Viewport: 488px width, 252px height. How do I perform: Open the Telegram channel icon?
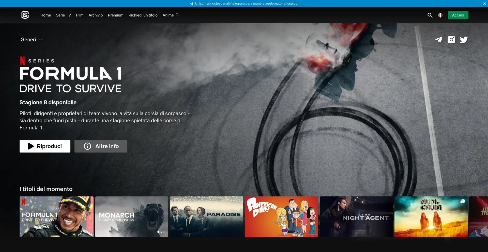(439, 40)
